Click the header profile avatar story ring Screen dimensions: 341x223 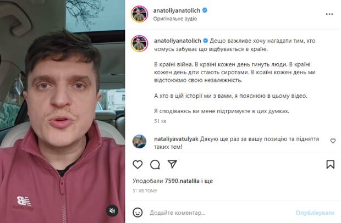coord(139,14)
